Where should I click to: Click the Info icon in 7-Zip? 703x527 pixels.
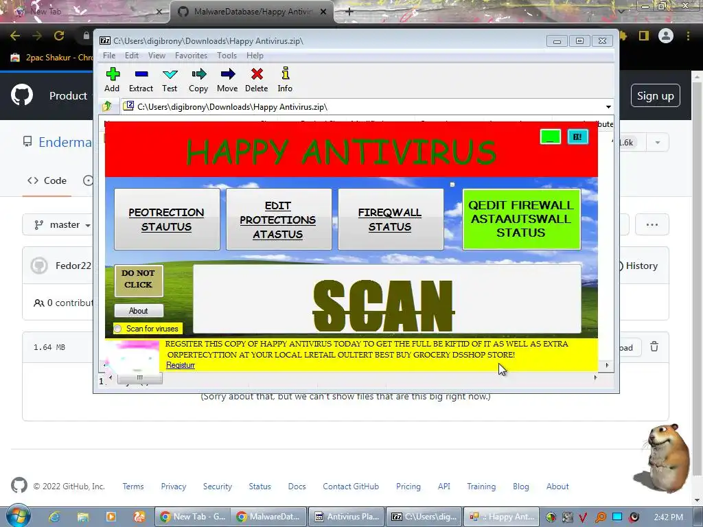(285, 73)
